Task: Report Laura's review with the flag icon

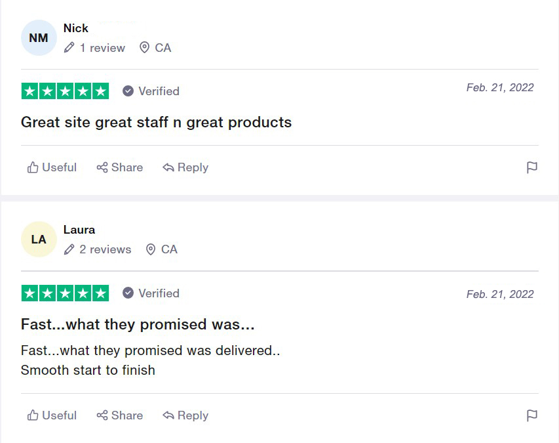Action: (x=532, y=415)
